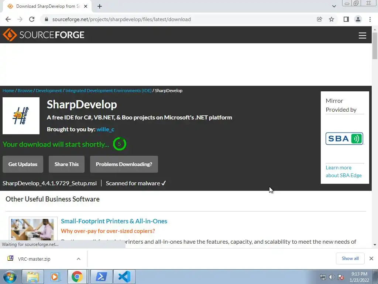This screenshot has height=284, width=378.
Task: Open PowerShell from the taskbar
Action: [101, 277]
